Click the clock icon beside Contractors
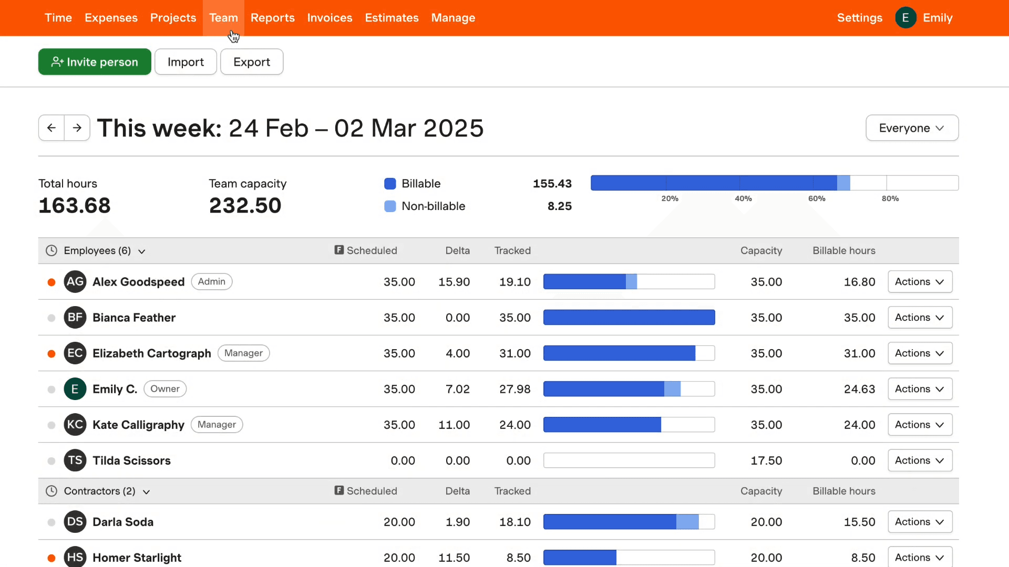1009x567 pixels. pos(52,491)
